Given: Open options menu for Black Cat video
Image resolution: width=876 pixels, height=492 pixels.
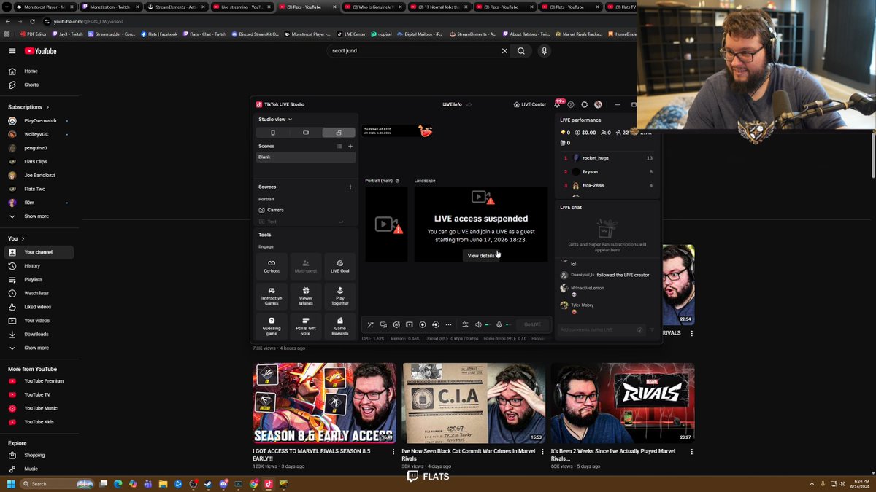Looking at the screenshot, I should [543, 452].
